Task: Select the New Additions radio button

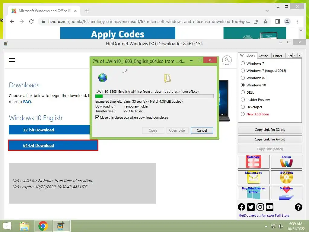Action: coord(243,114)
